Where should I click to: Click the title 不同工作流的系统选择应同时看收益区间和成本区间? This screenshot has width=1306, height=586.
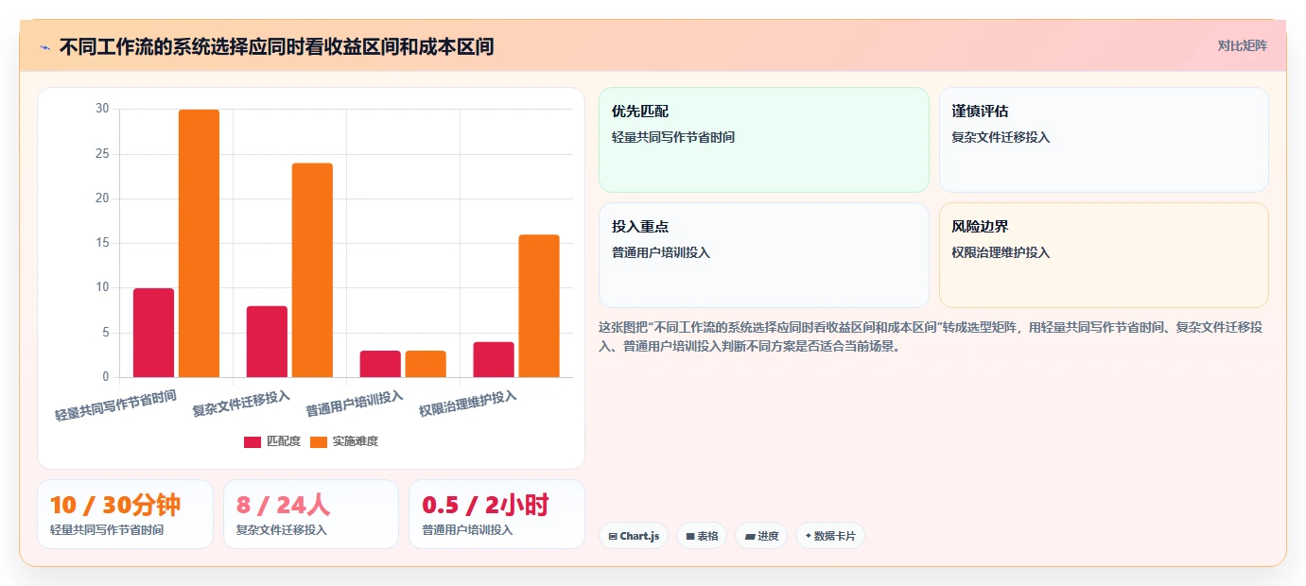click(x=276, y=46)
